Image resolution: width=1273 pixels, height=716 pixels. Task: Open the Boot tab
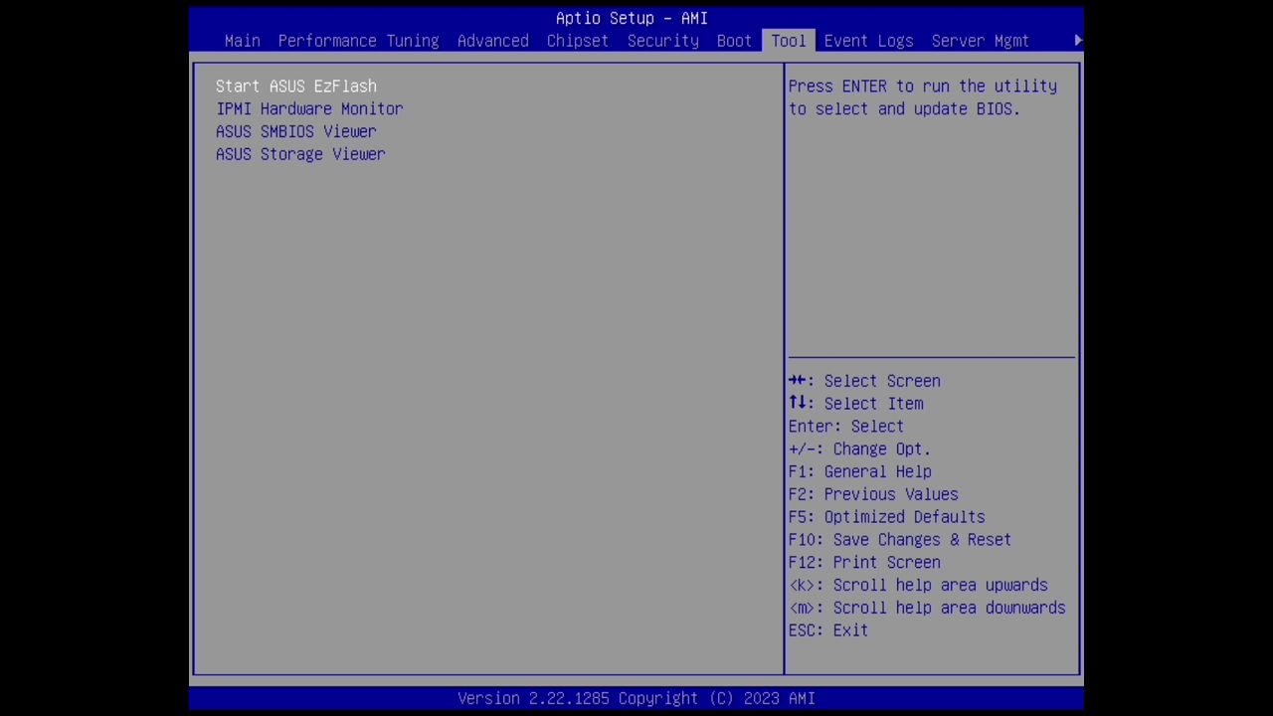coord(734,41)
